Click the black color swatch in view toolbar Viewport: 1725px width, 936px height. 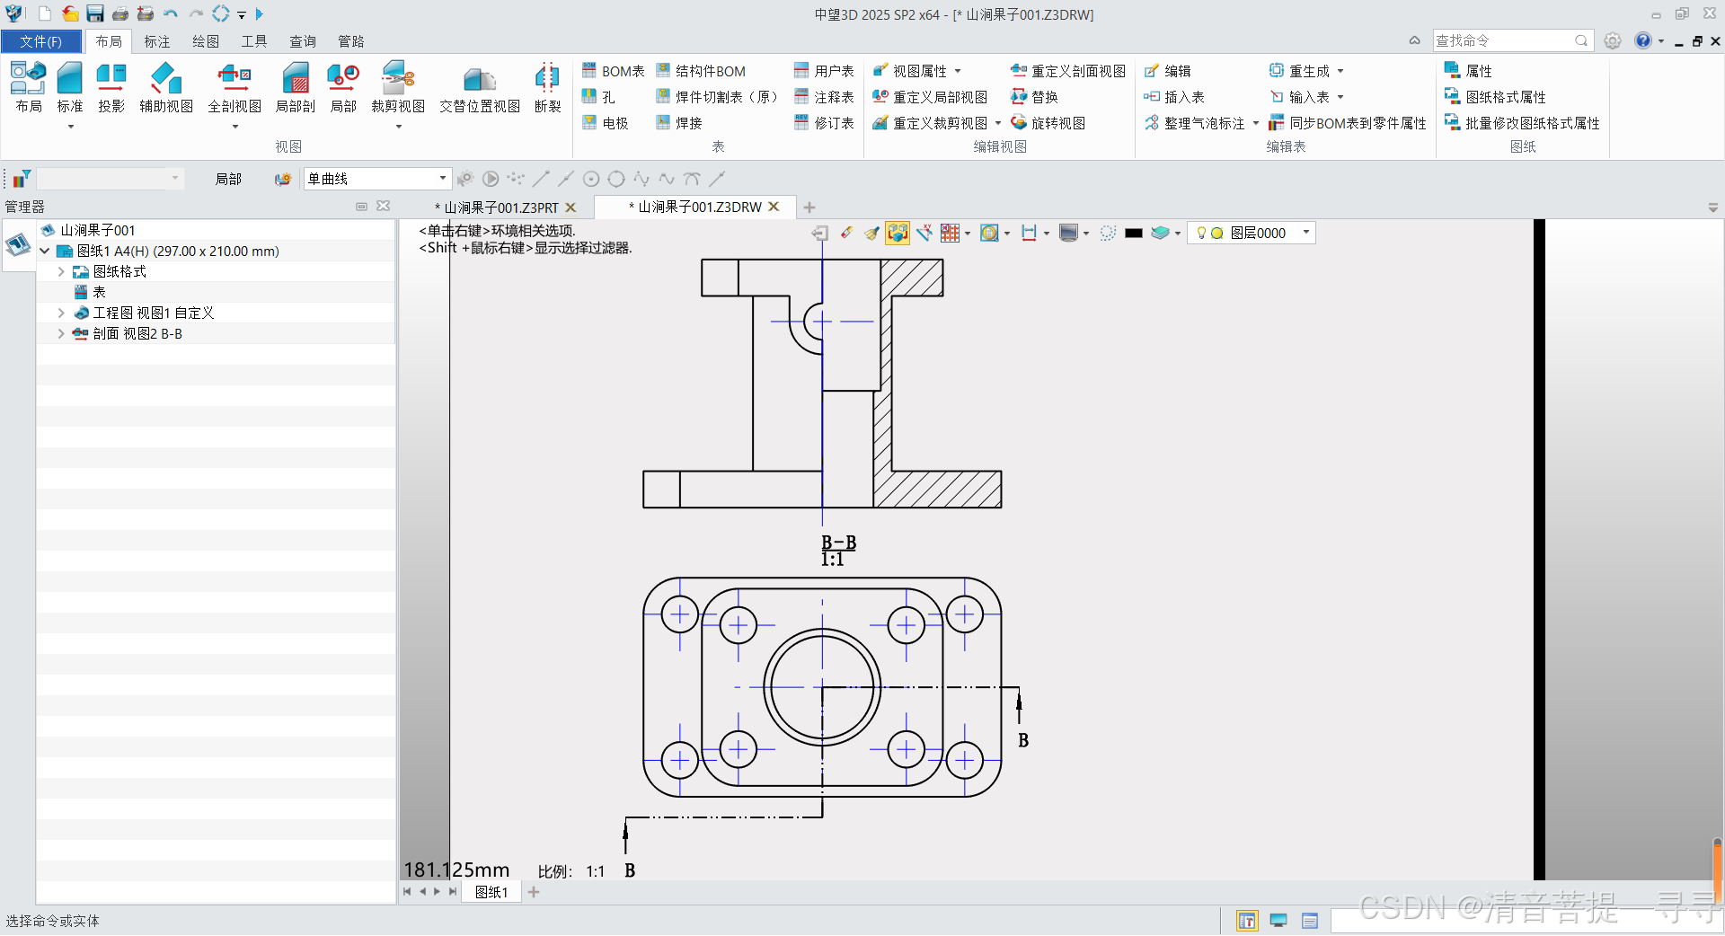1134,233
